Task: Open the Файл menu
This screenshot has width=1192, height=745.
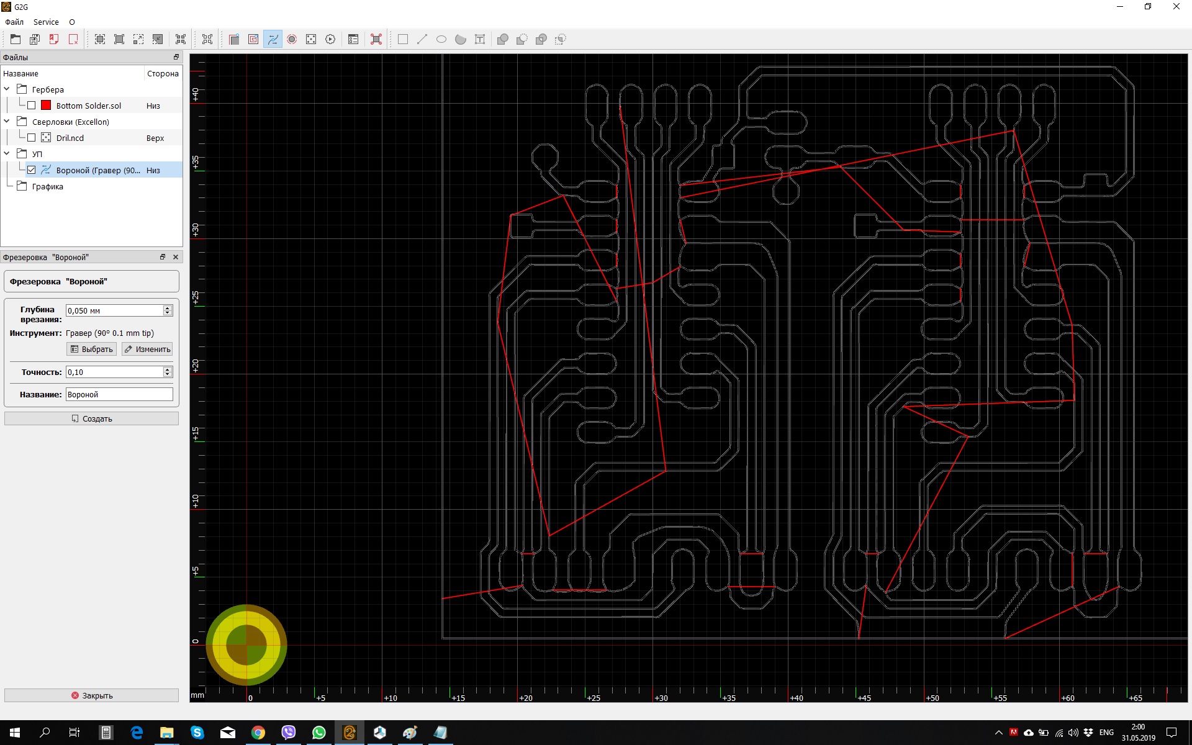Action: click(14, 22)
